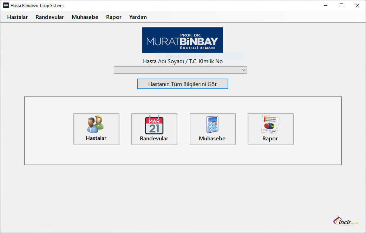Viewport: 366px width, 233px height.
Task: Click the MB application icon in title bar
Action: [6, 5]
